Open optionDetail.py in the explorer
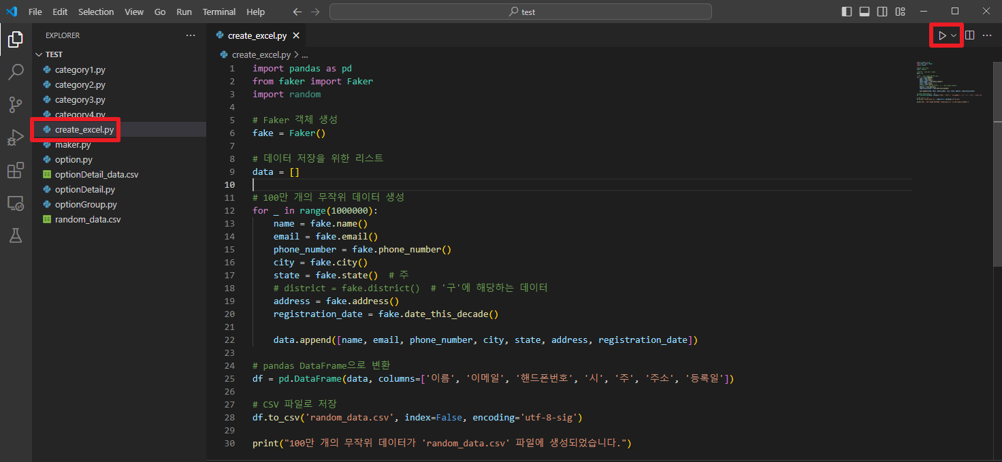The height and width of the screenshot is (462, 1002). pos(119,189)
